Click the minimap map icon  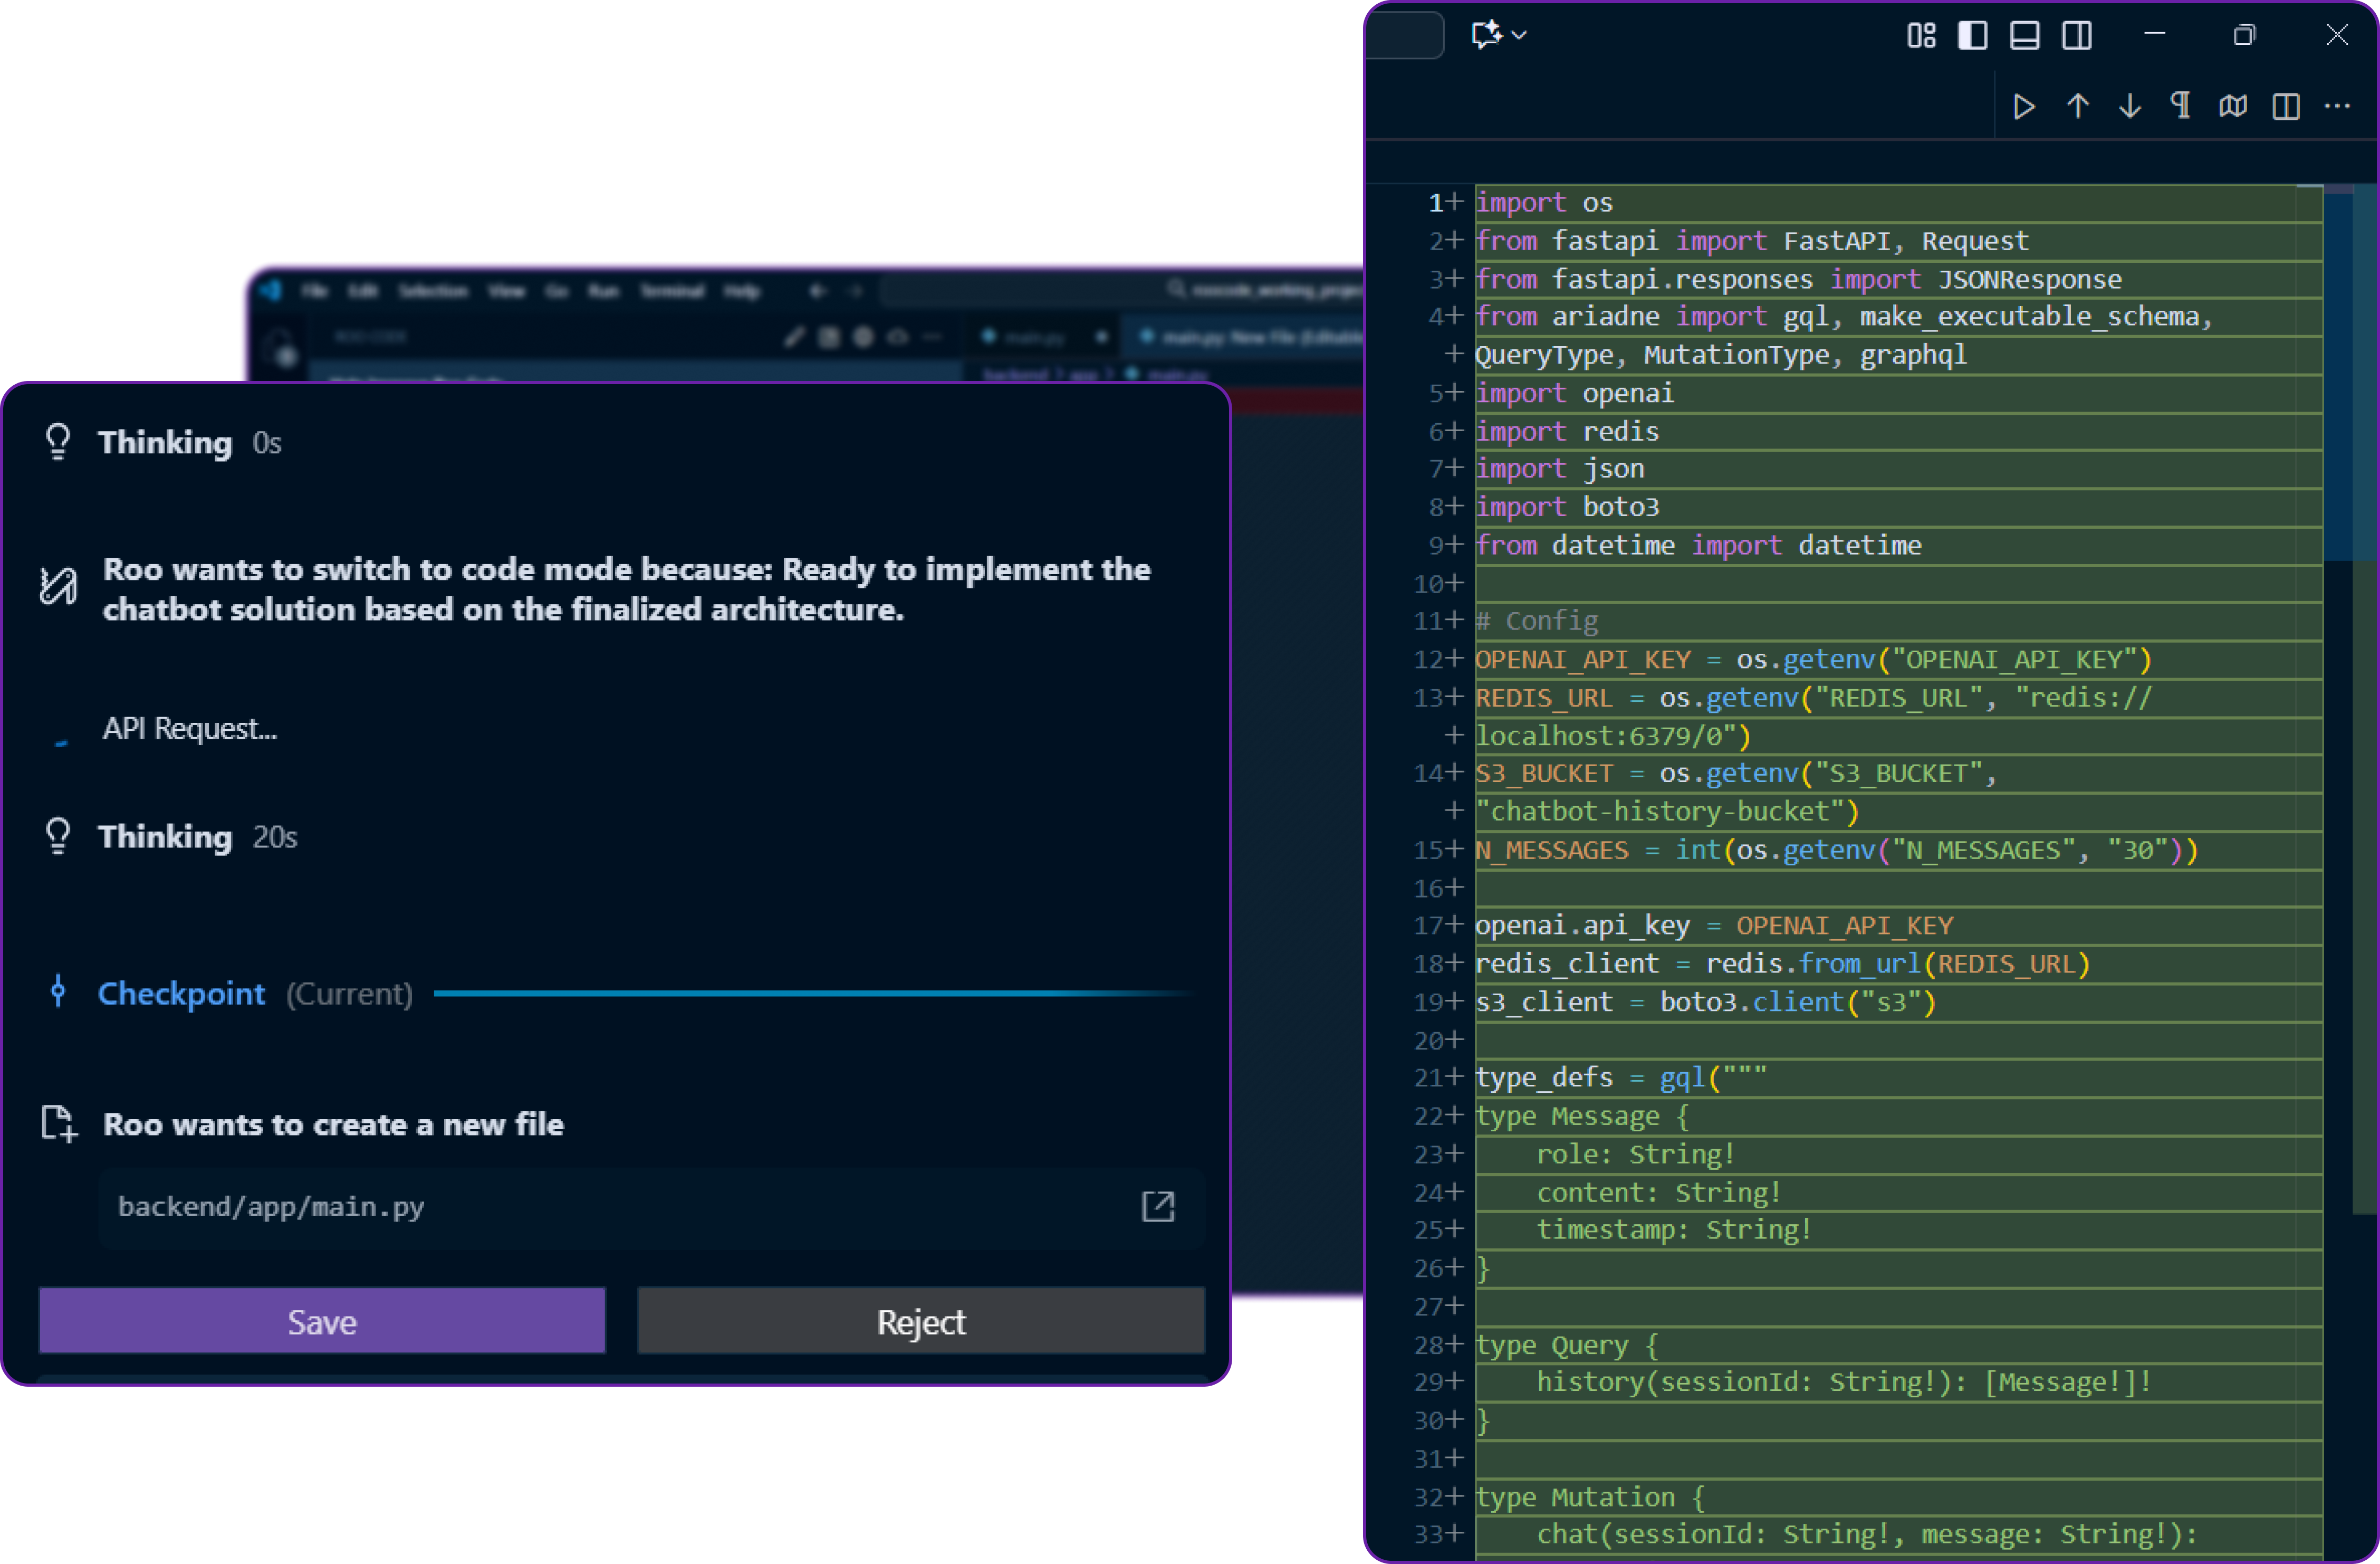2233,106
